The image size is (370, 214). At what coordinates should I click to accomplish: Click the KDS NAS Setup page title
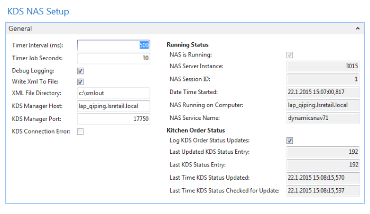38,11
